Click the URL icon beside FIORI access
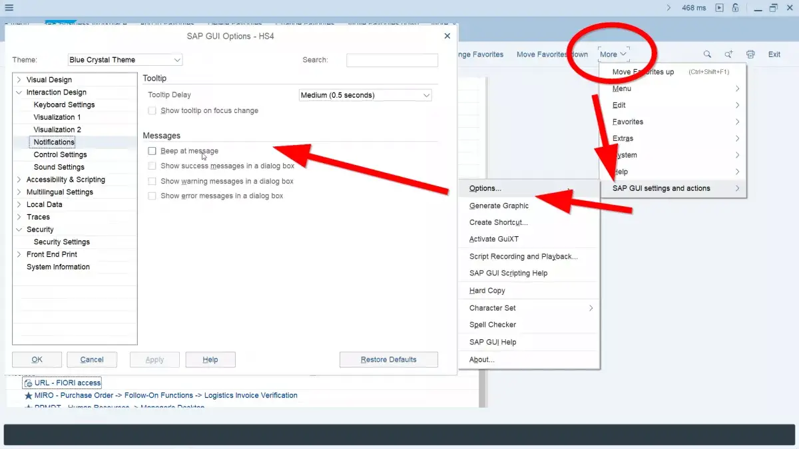Viewport: 799px width, 449px height. click(x=28, y=383)
